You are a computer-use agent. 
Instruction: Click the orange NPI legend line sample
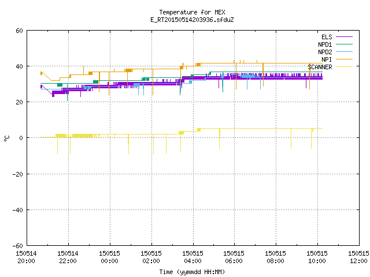(x=344, y=59)
